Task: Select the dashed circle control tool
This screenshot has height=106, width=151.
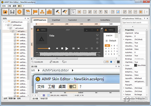Action: click(x=112, y=12)
